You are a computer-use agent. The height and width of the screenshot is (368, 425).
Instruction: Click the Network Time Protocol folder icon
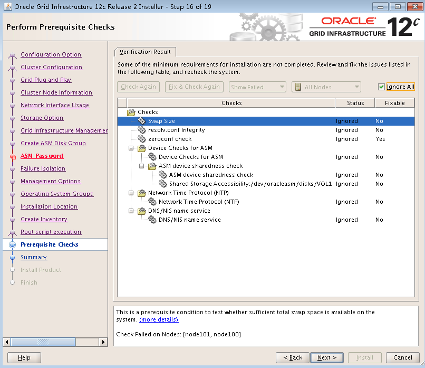pyautogui.click(x=141, y=193)
